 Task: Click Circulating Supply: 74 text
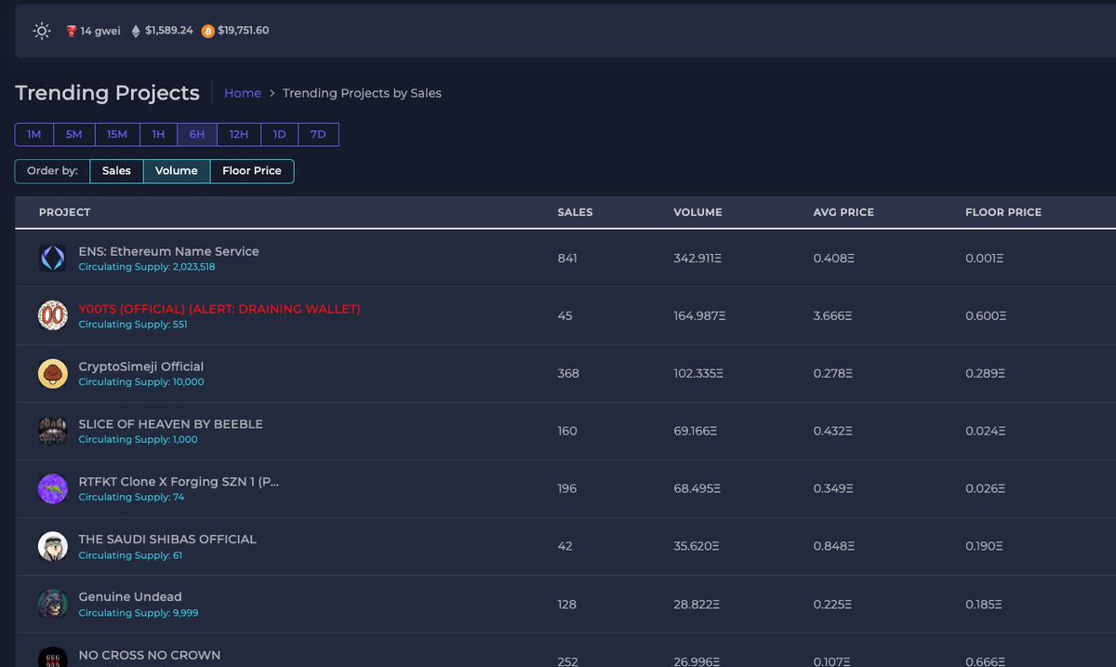[x=132, y=498]
